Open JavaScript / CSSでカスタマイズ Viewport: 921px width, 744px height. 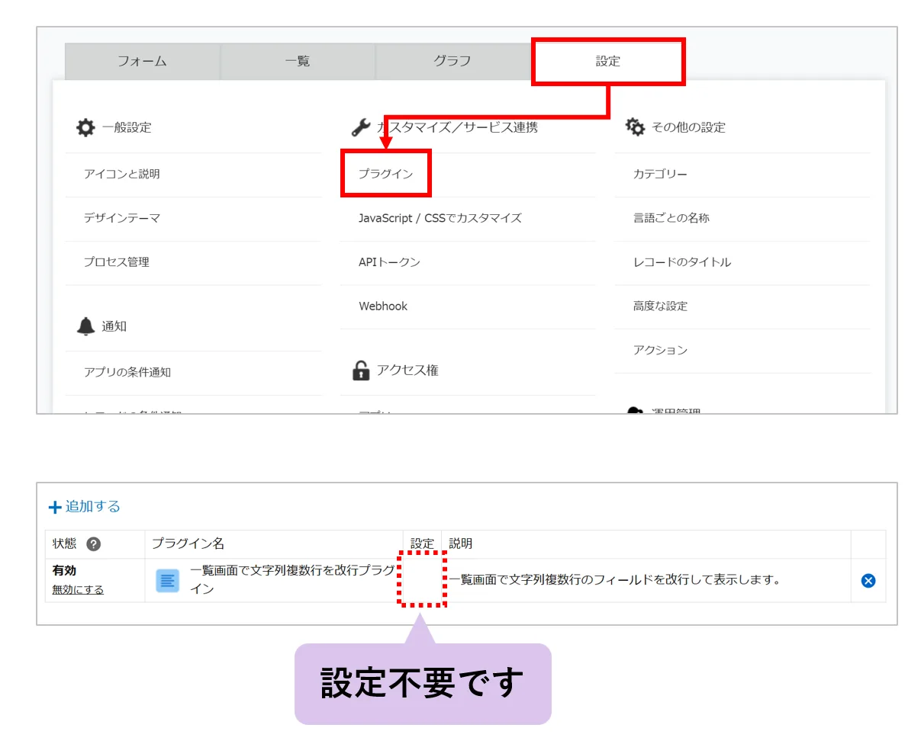[440, 218]
